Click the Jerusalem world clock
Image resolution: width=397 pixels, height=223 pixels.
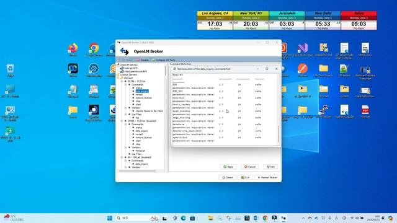tap(287, 20)
